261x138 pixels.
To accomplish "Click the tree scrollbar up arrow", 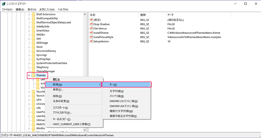I will pos(85,14).
